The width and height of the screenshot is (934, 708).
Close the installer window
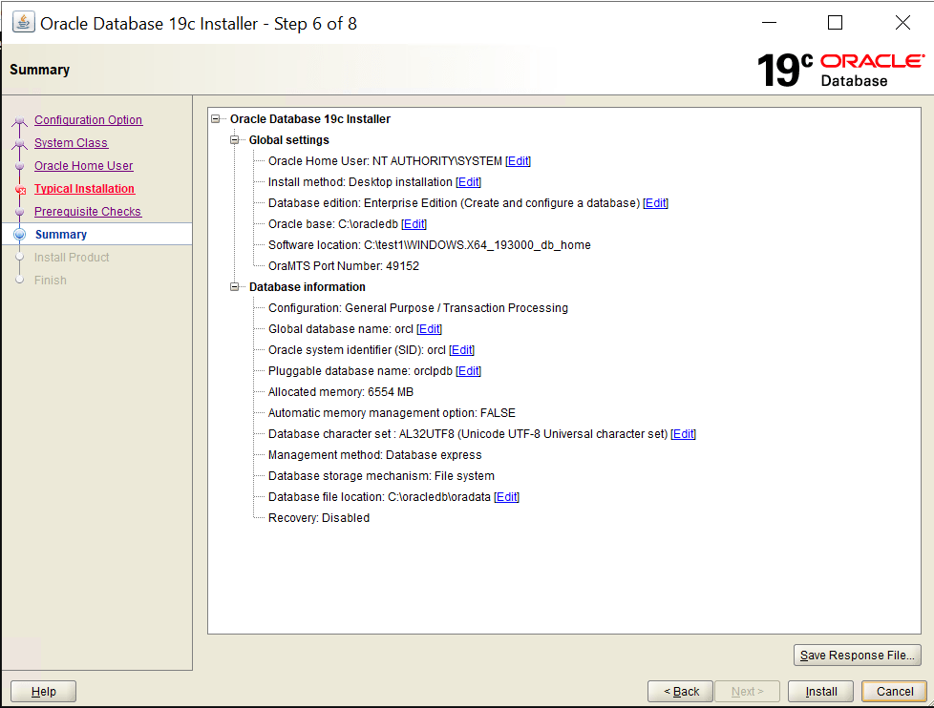click(x=902, y=23)
